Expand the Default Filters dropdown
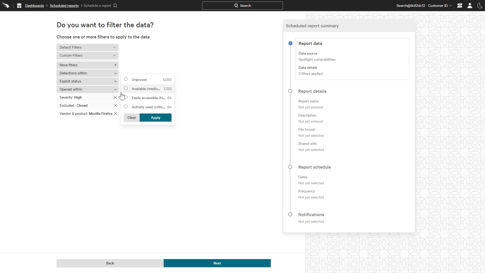 tap(88, 47)
